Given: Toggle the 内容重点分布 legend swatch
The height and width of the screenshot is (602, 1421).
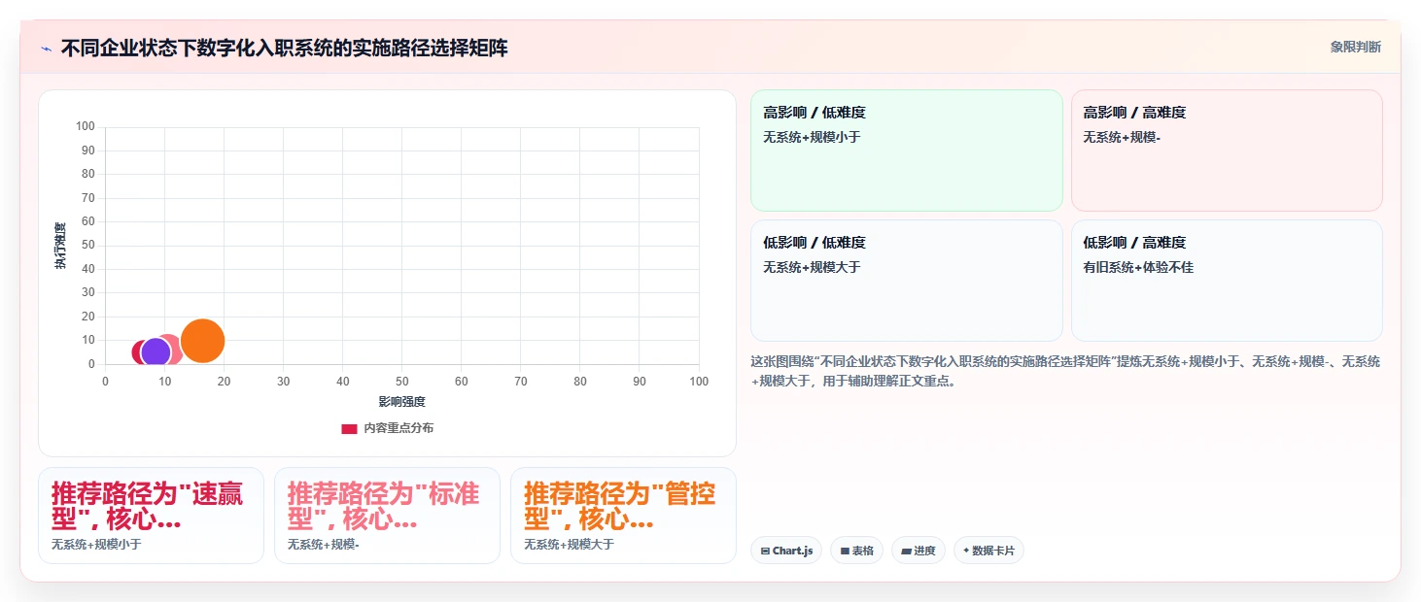Looking at the screenshot, I should coord(349,428).
